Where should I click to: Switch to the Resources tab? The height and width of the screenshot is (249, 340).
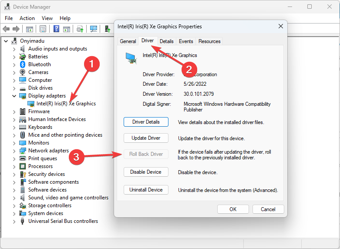tap(209, 41)
